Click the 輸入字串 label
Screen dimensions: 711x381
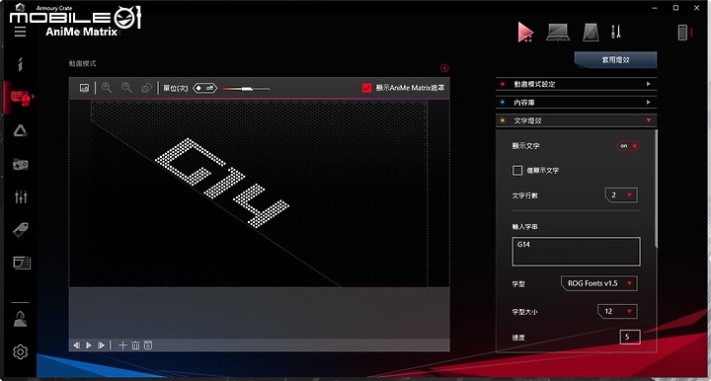(524, 226)
